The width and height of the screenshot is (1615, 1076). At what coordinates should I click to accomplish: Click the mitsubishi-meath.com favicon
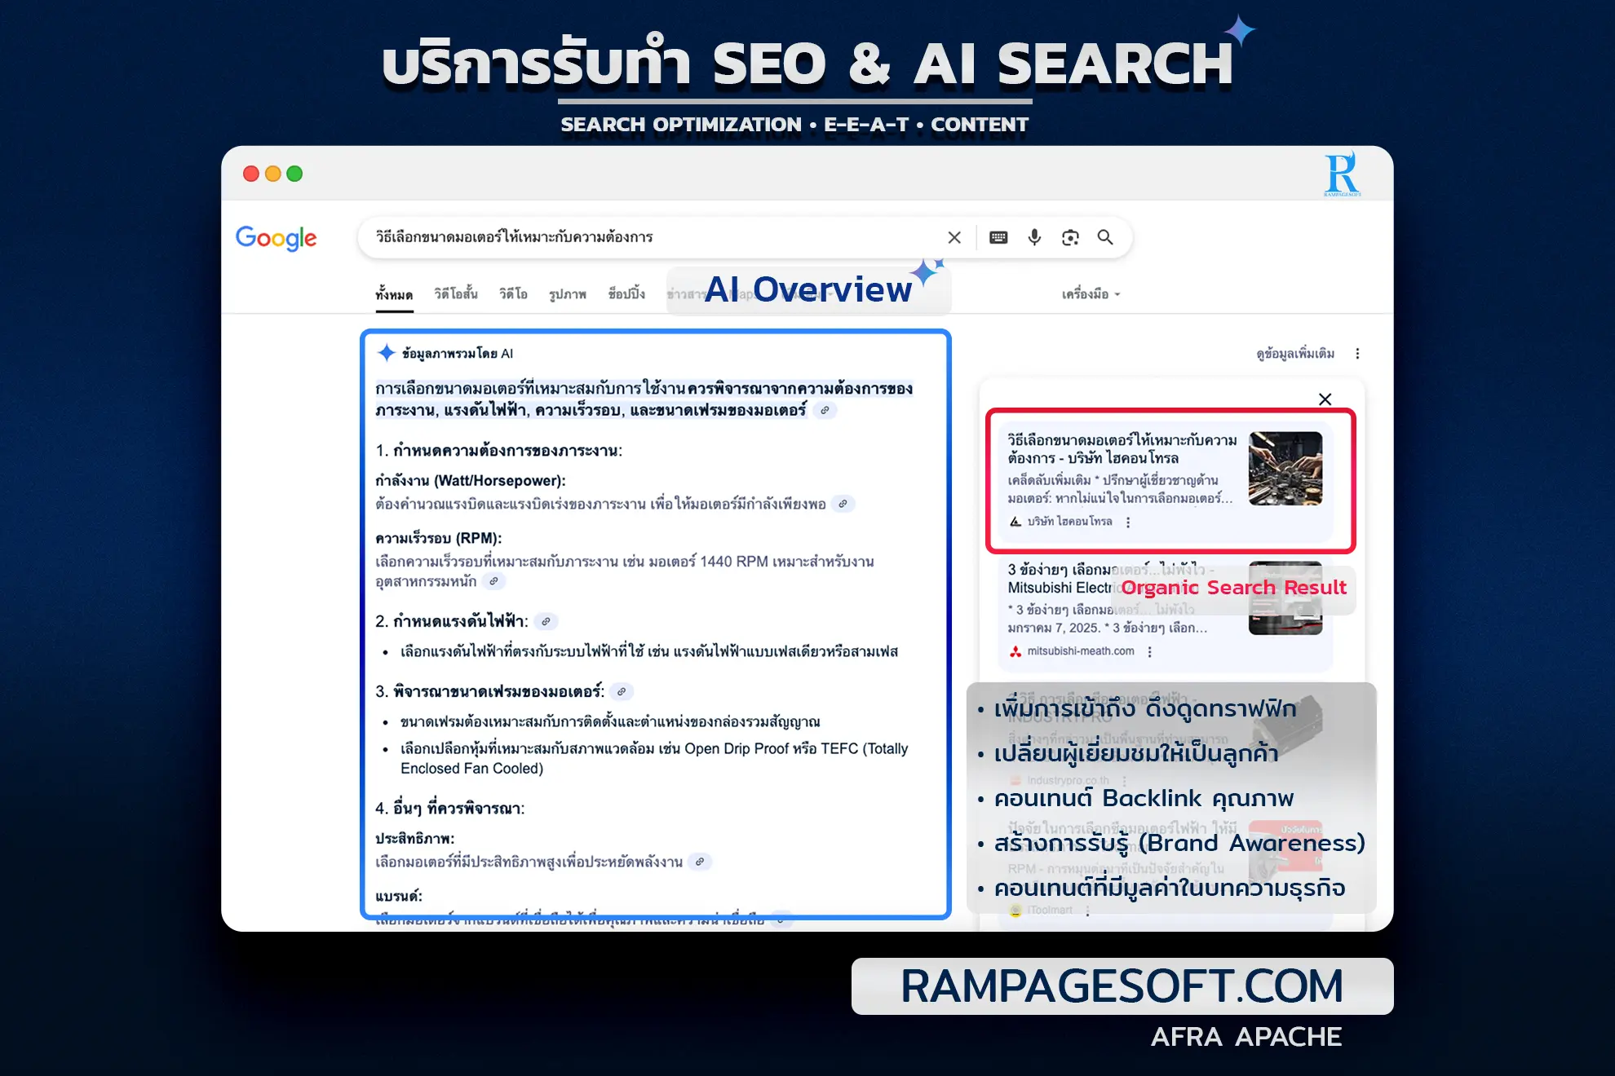tap(1015, 651)
